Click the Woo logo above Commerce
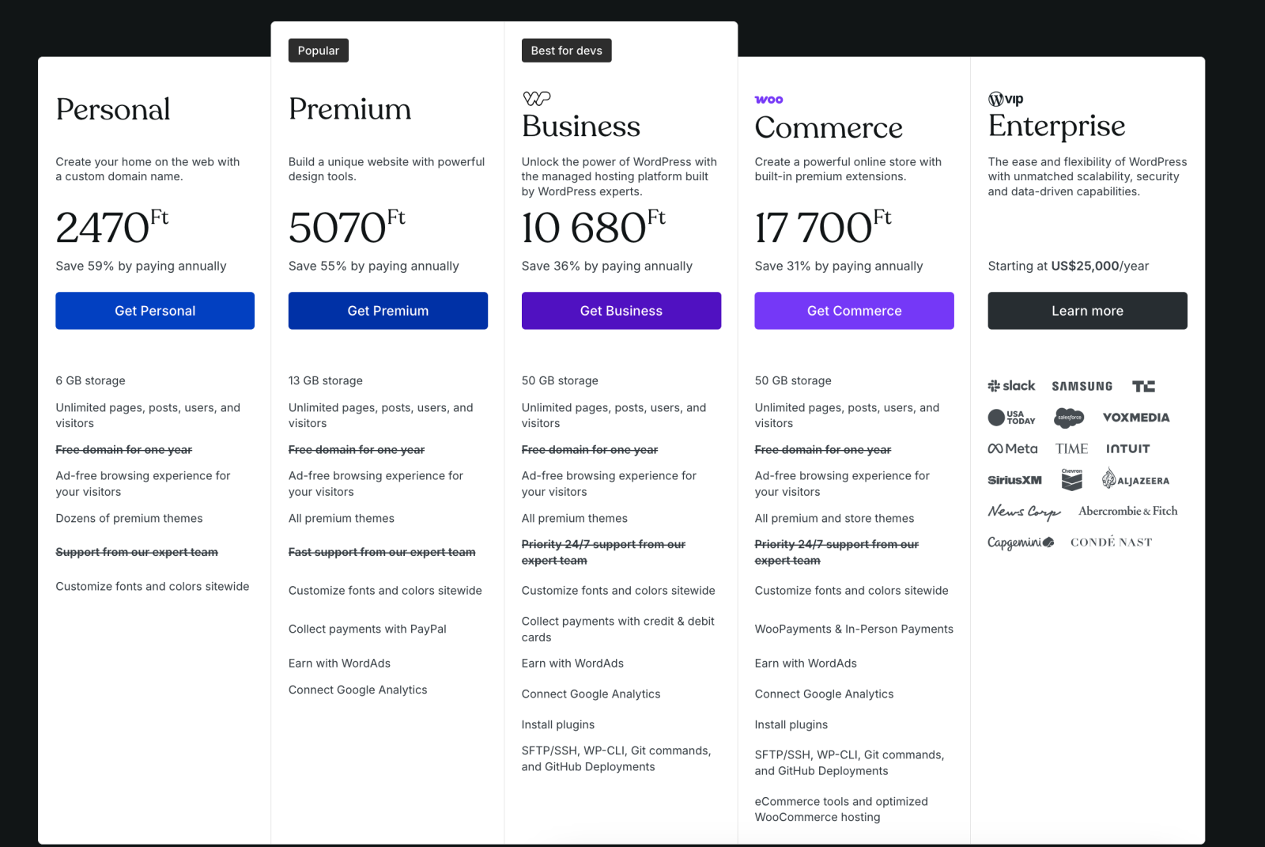 [768, 100]
